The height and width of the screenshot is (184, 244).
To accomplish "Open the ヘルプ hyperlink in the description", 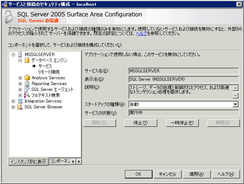I will (141, 33).
